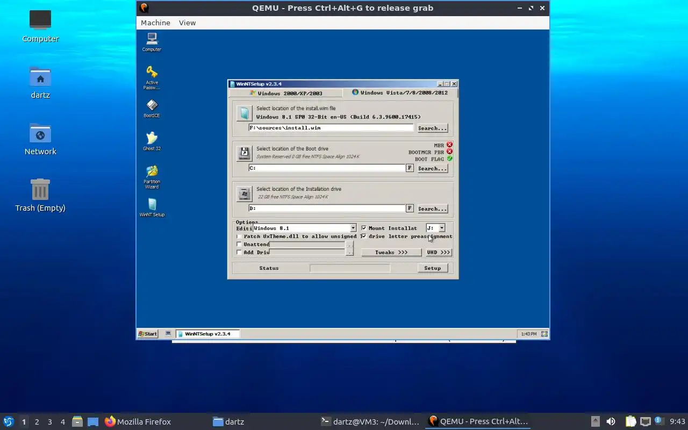
Task: Click the volume speaker tray icon
Action: point(611,421)
